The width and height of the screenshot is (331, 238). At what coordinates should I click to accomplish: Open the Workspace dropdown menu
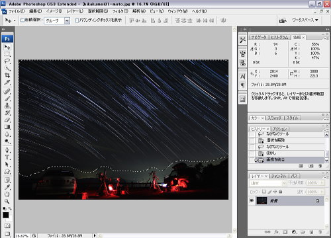[x=305, y=20]
